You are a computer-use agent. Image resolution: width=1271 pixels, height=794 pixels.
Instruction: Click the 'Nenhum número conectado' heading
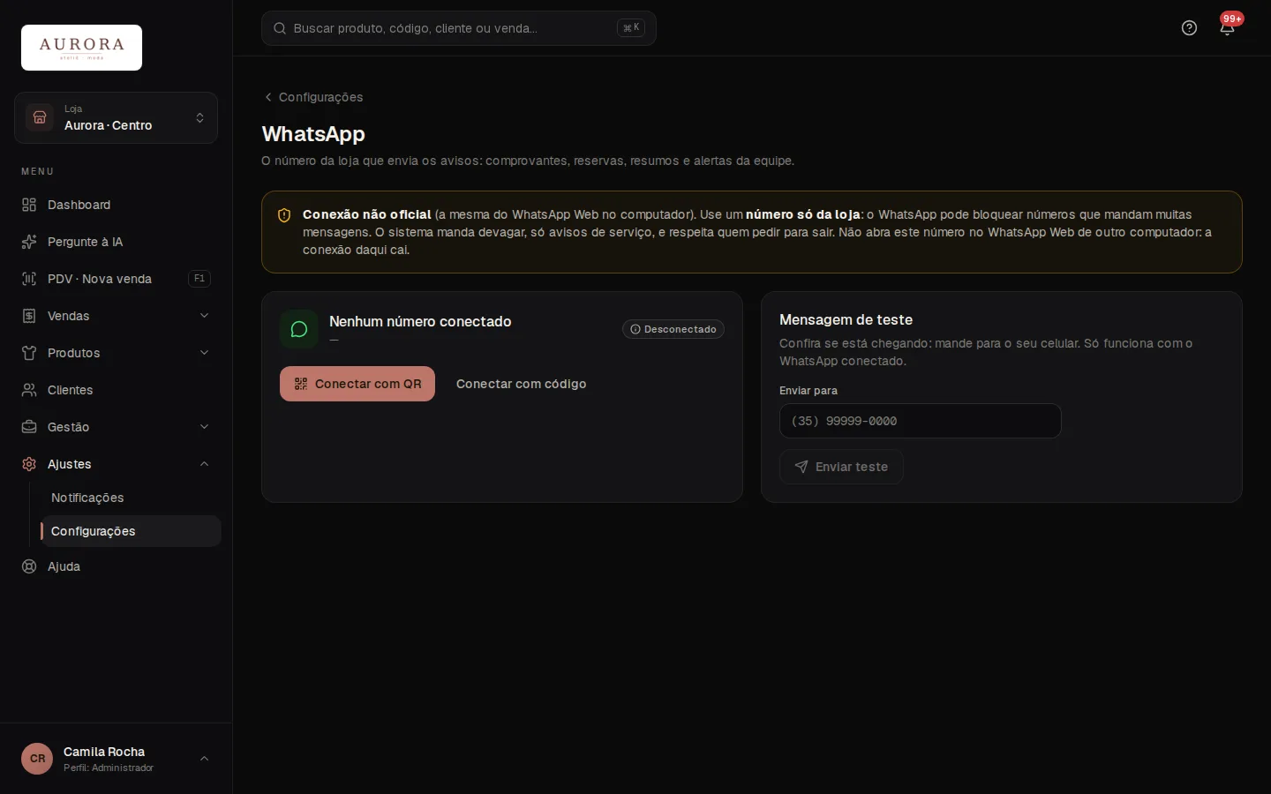(x=420, y=321)
